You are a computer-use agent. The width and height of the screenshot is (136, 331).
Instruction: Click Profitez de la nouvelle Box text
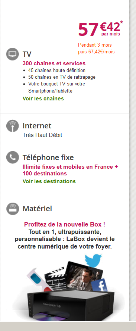click(x=65, y=224)
